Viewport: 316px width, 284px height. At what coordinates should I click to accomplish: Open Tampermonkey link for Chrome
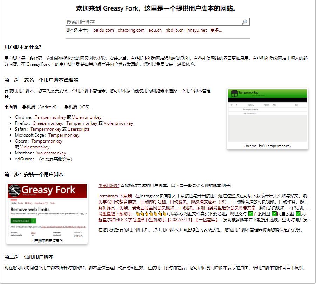50,117
